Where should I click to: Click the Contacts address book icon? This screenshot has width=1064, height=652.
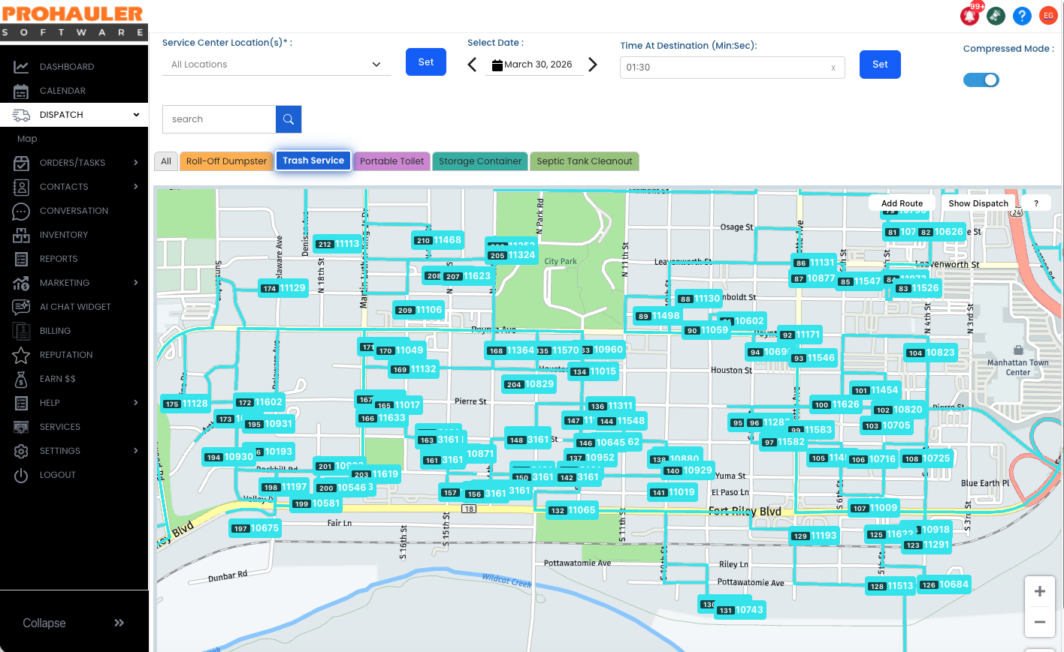click(21, 187)
